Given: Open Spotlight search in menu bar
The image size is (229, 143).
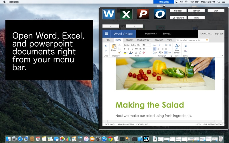Looking at the screenshot, I should tap(219, 2).
